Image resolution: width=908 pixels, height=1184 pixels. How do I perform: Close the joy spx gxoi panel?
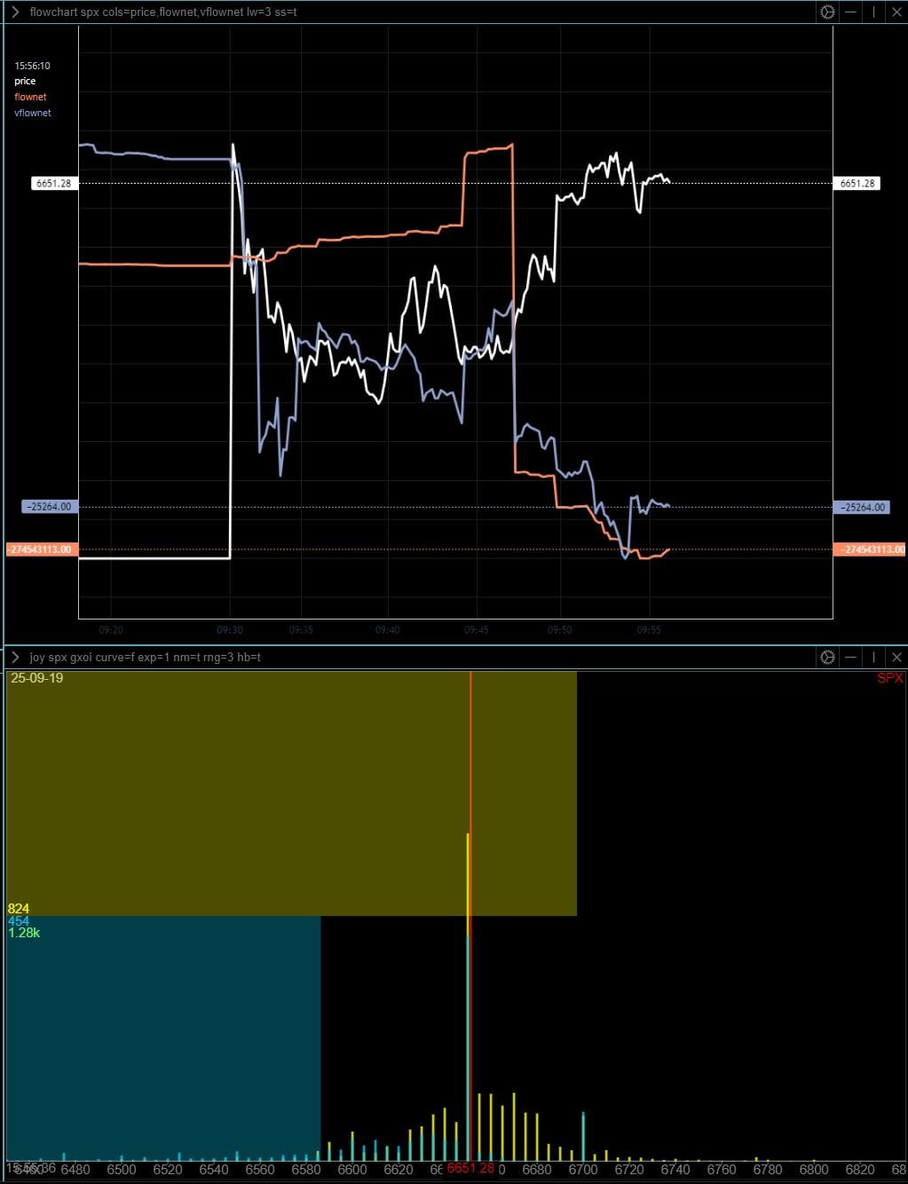pos(896,657)
